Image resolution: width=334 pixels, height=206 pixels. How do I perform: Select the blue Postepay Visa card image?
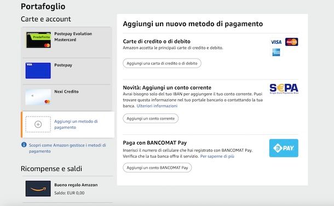[38, 71]
